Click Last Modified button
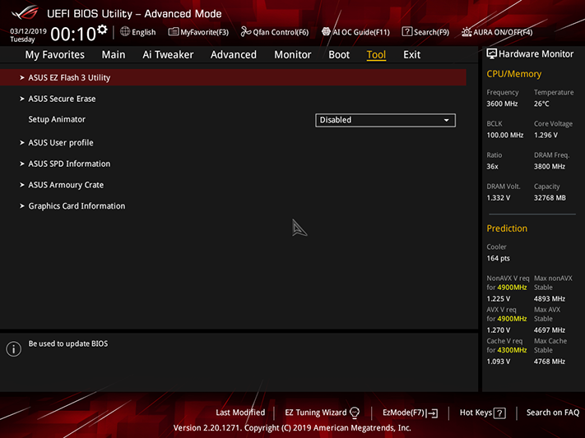 (x=240, y=413)
